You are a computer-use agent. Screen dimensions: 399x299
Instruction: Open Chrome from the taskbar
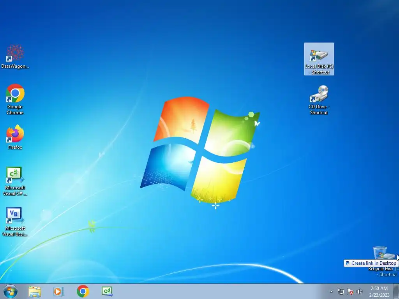83,291
